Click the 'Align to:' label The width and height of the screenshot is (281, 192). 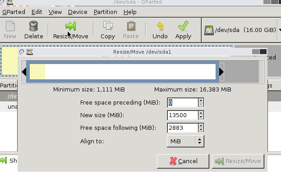[x=92, y=142]
